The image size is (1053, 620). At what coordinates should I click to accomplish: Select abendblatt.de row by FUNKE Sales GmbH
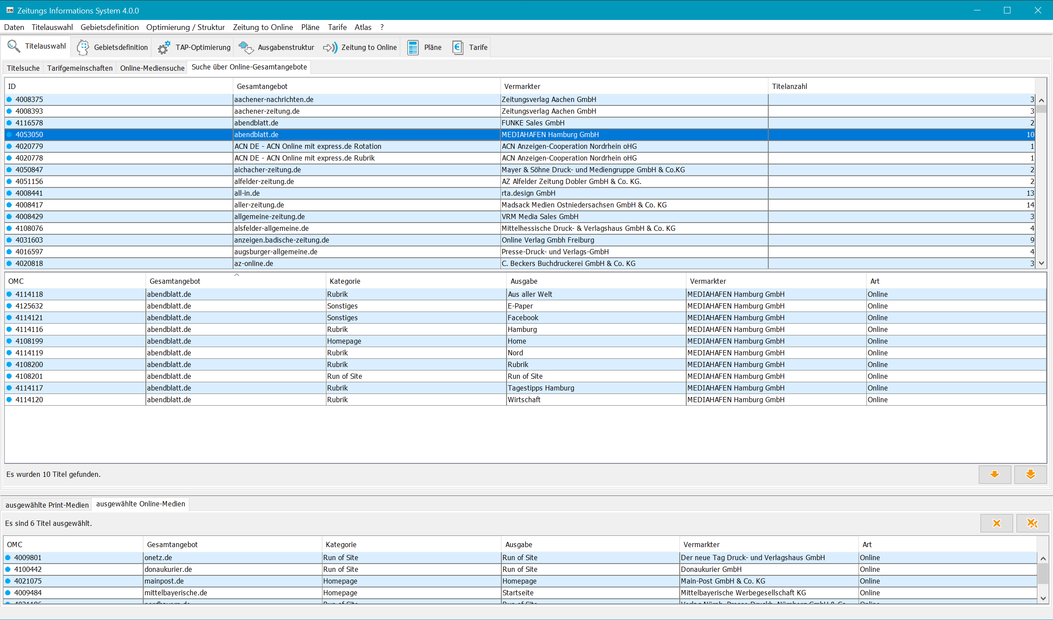tap(520, 123)
